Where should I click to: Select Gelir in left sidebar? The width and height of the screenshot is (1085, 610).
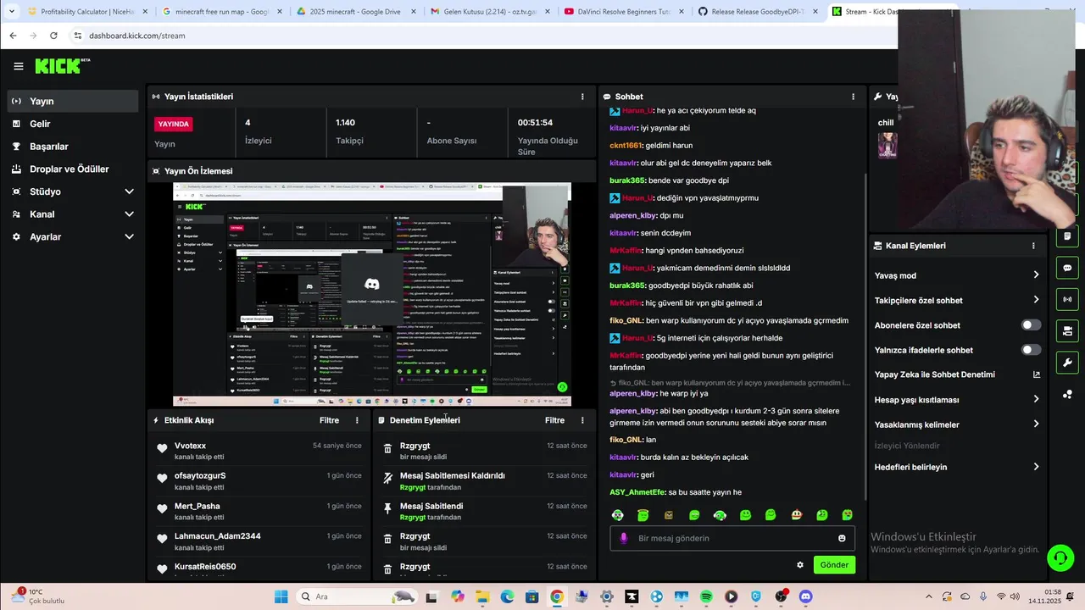(x=73, y=124)
